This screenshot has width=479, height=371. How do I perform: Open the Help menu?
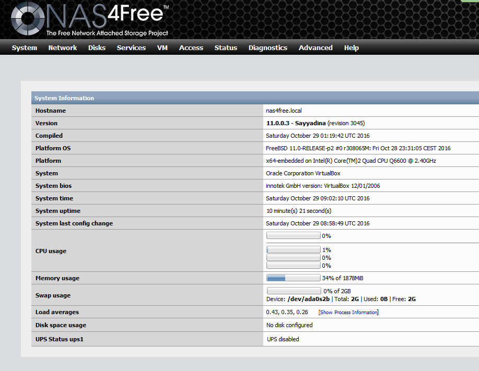352,47
